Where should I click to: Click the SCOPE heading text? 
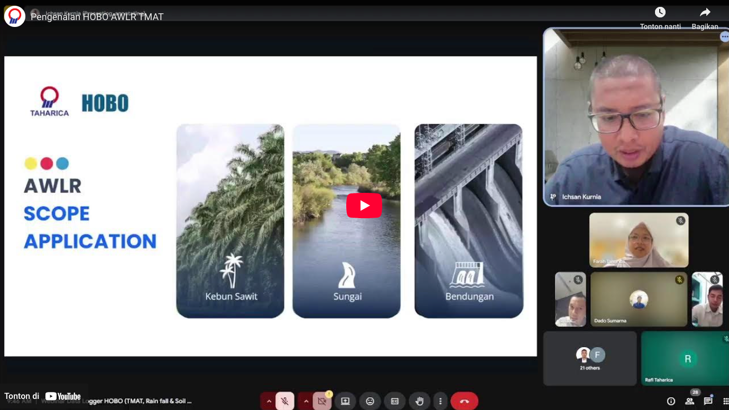click(57, 213)
